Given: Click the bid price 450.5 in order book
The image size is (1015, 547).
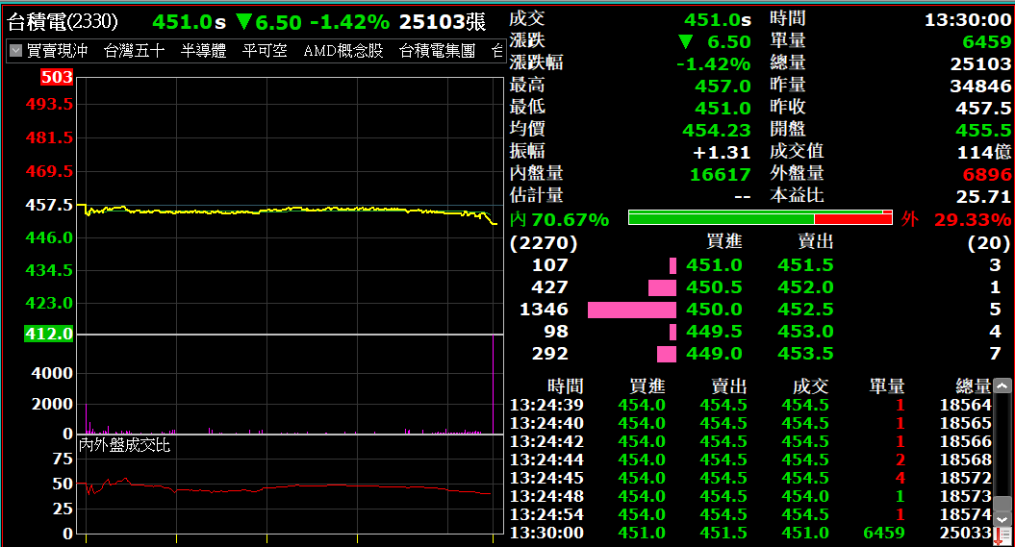Looking at the screenshot, I should click(714, 287).
